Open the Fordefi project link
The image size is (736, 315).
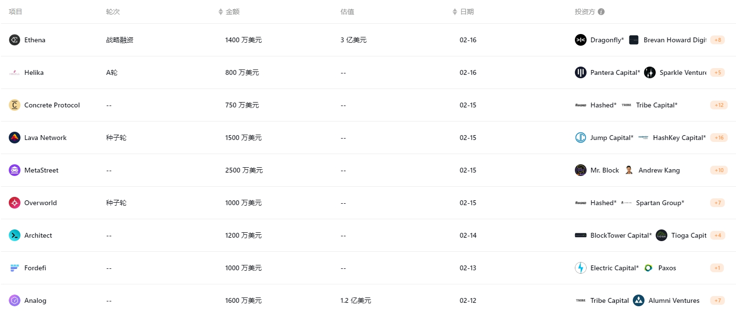point(35,268)
